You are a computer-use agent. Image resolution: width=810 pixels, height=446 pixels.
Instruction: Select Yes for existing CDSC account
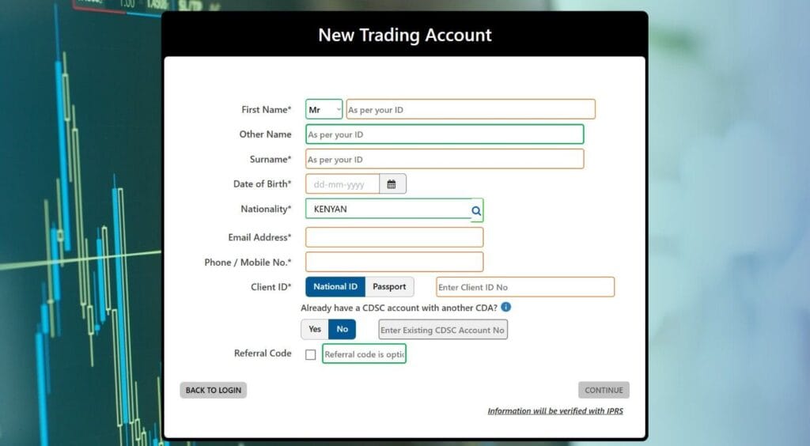315,329
